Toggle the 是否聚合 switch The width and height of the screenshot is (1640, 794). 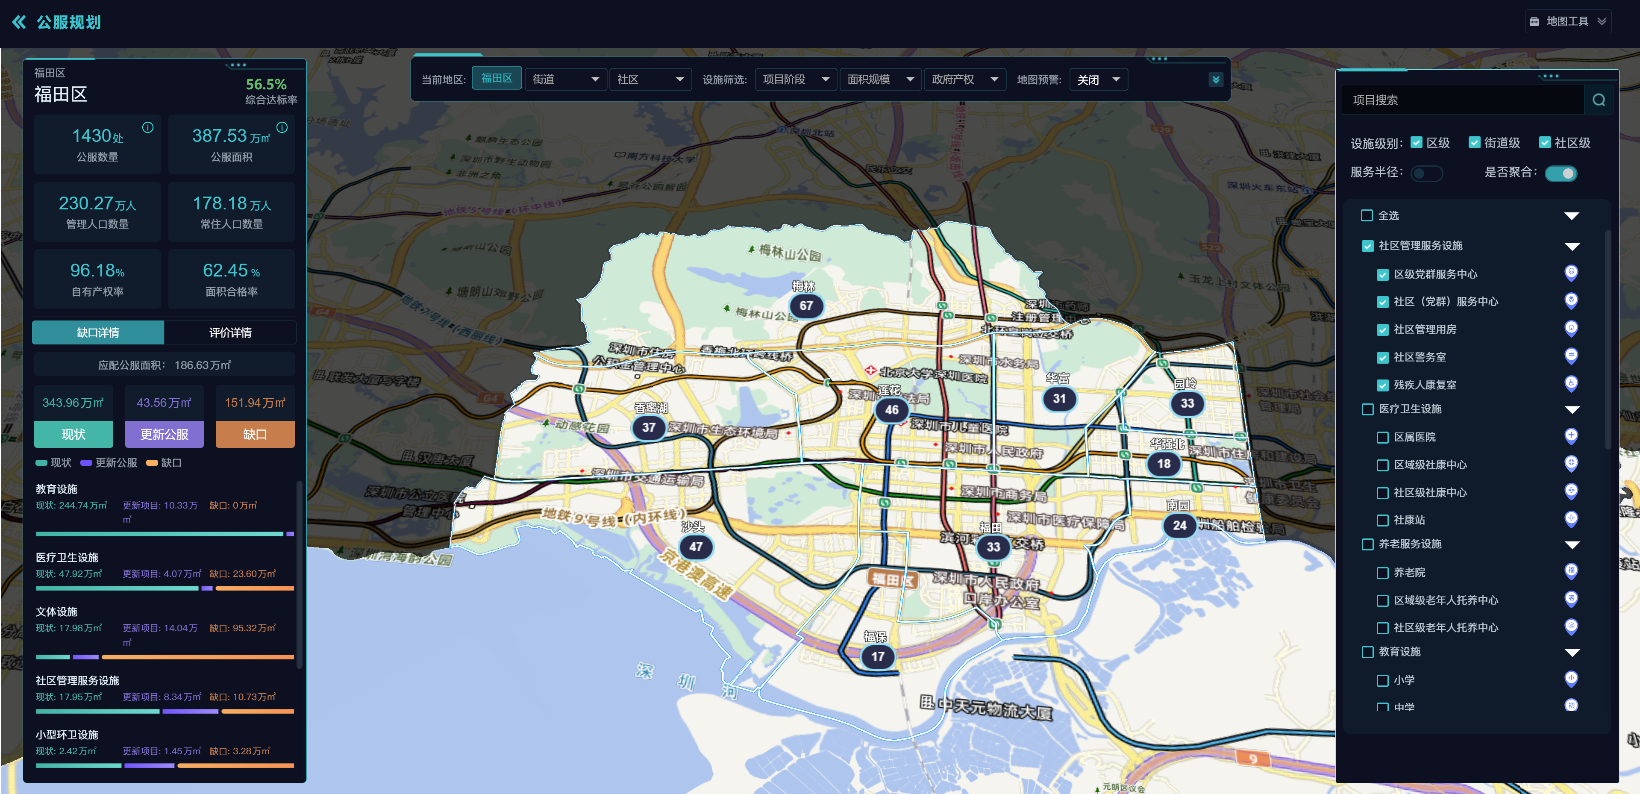tap(1561, 173)
